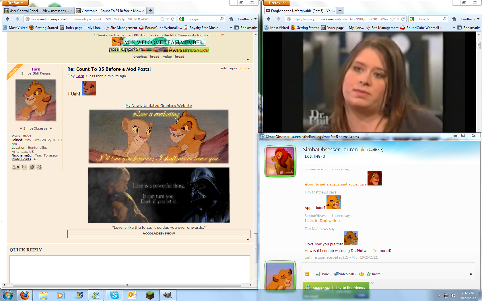Viewport: 482px width, 301px height.
Task: Open the emoticon picker dropdown in Messenger
Action: [308, 274]
